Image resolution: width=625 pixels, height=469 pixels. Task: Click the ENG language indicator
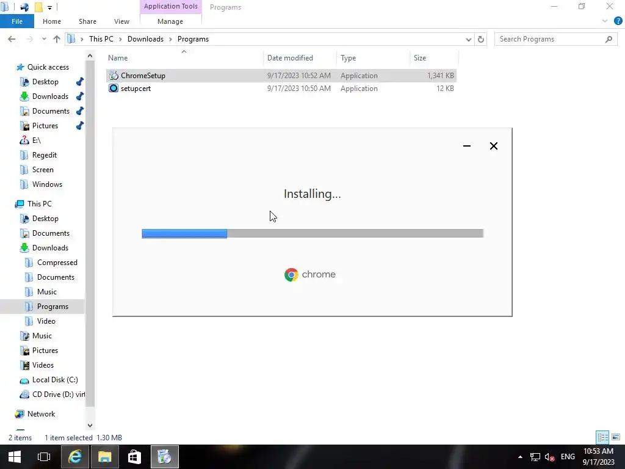568,457
